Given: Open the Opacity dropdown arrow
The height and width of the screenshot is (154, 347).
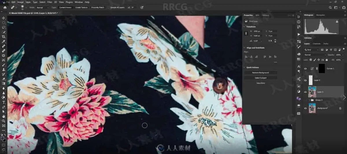Looking at the screenshot, I should click(x=343, y=55).
